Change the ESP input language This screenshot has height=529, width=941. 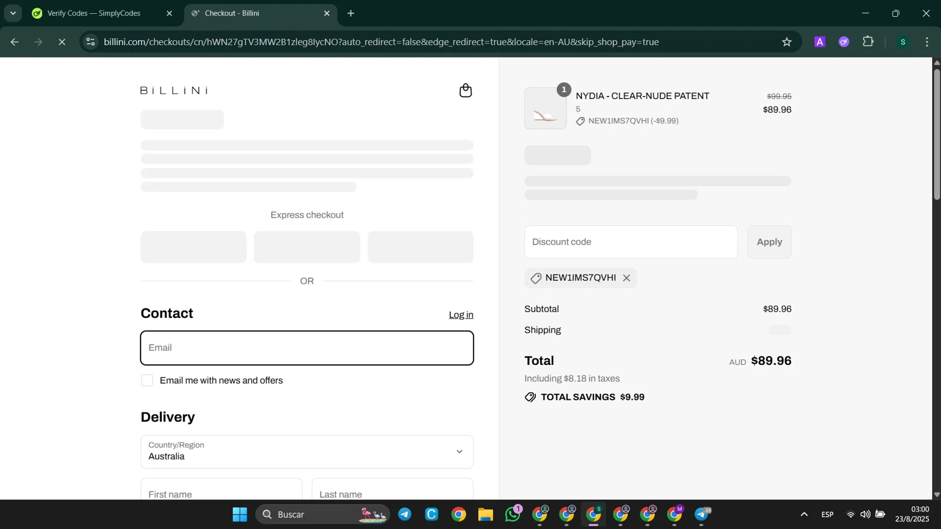point(827,515)
